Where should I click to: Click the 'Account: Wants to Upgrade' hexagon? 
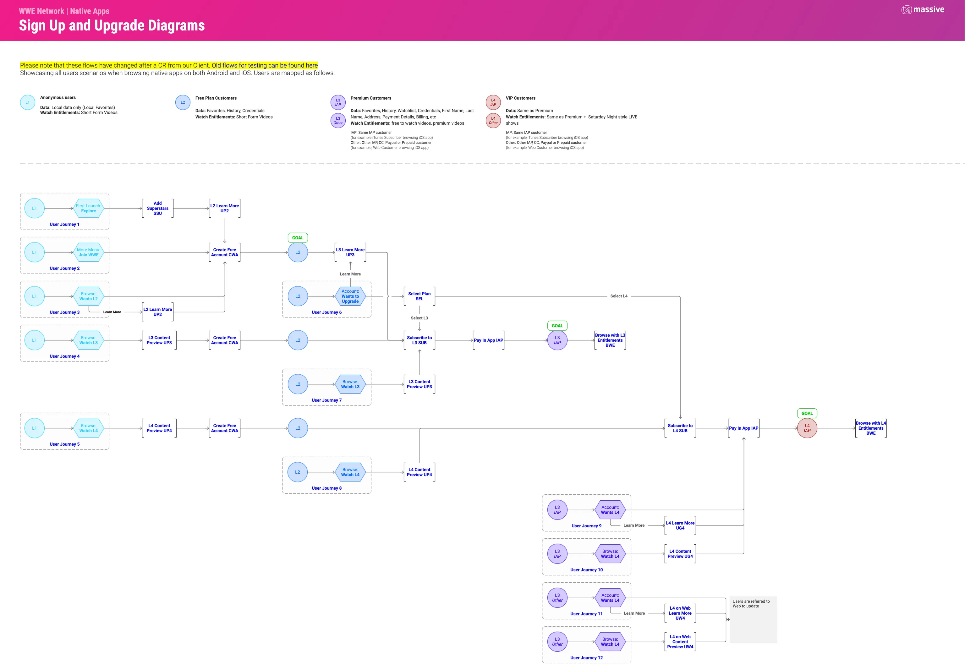(x=350, y=296)
